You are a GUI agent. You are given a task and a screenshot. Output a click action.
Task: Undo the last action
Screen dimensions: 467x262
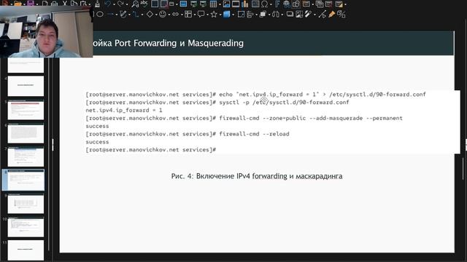click(x=107, y=4)
